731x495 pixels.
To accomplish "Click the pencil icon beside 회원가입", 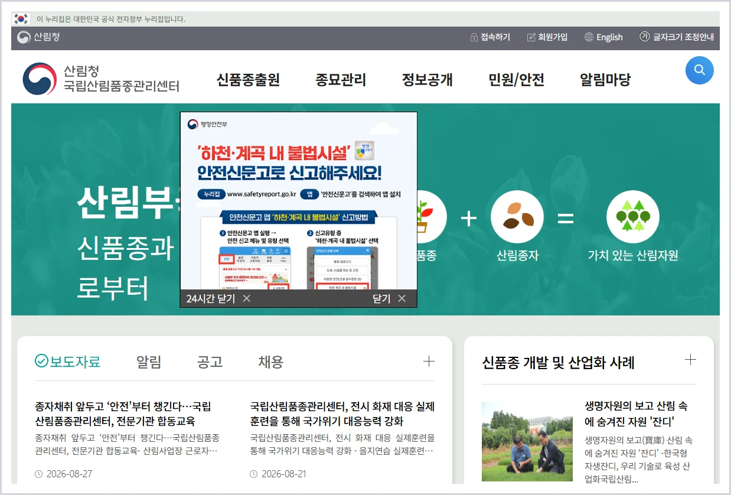I will coord(531,37).
